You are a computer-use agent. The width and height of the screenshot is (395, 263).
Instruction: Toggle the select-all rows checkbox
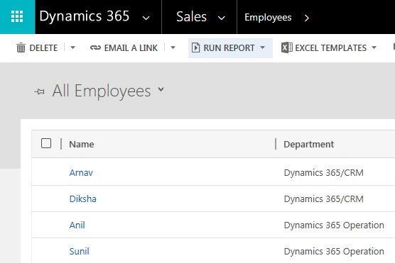coord(46,143)
